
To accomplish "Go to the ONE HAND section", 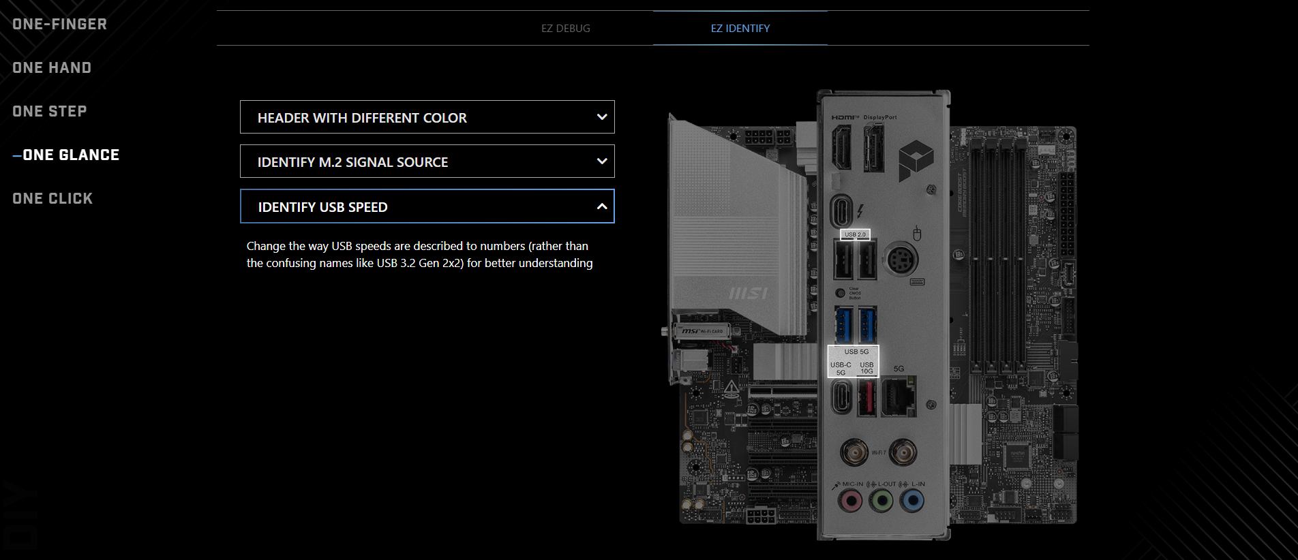I will coord(52,68).
